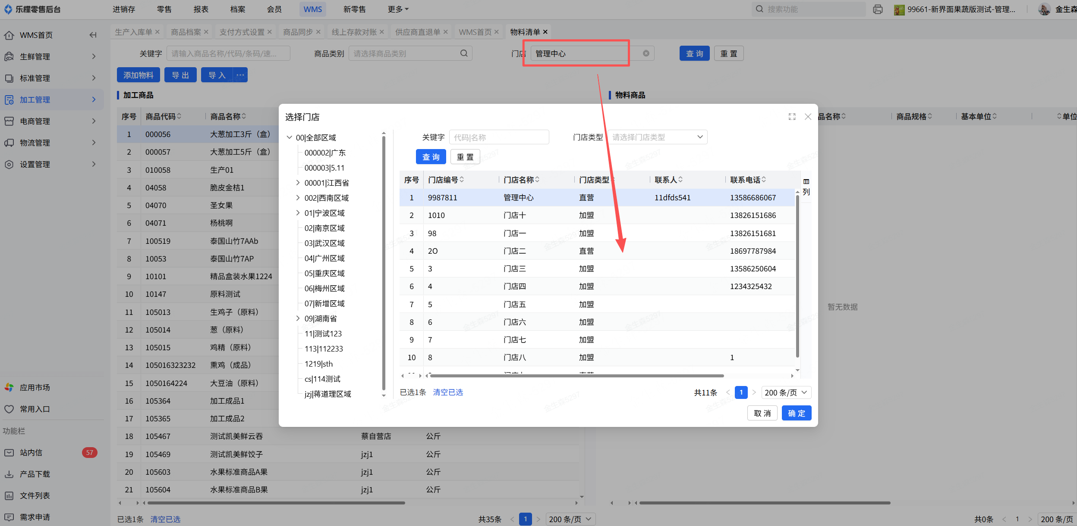This screenshot has height=526, width=1077.
Task: Sort by 门店编号 column arrows
Action: coord(462,180)
